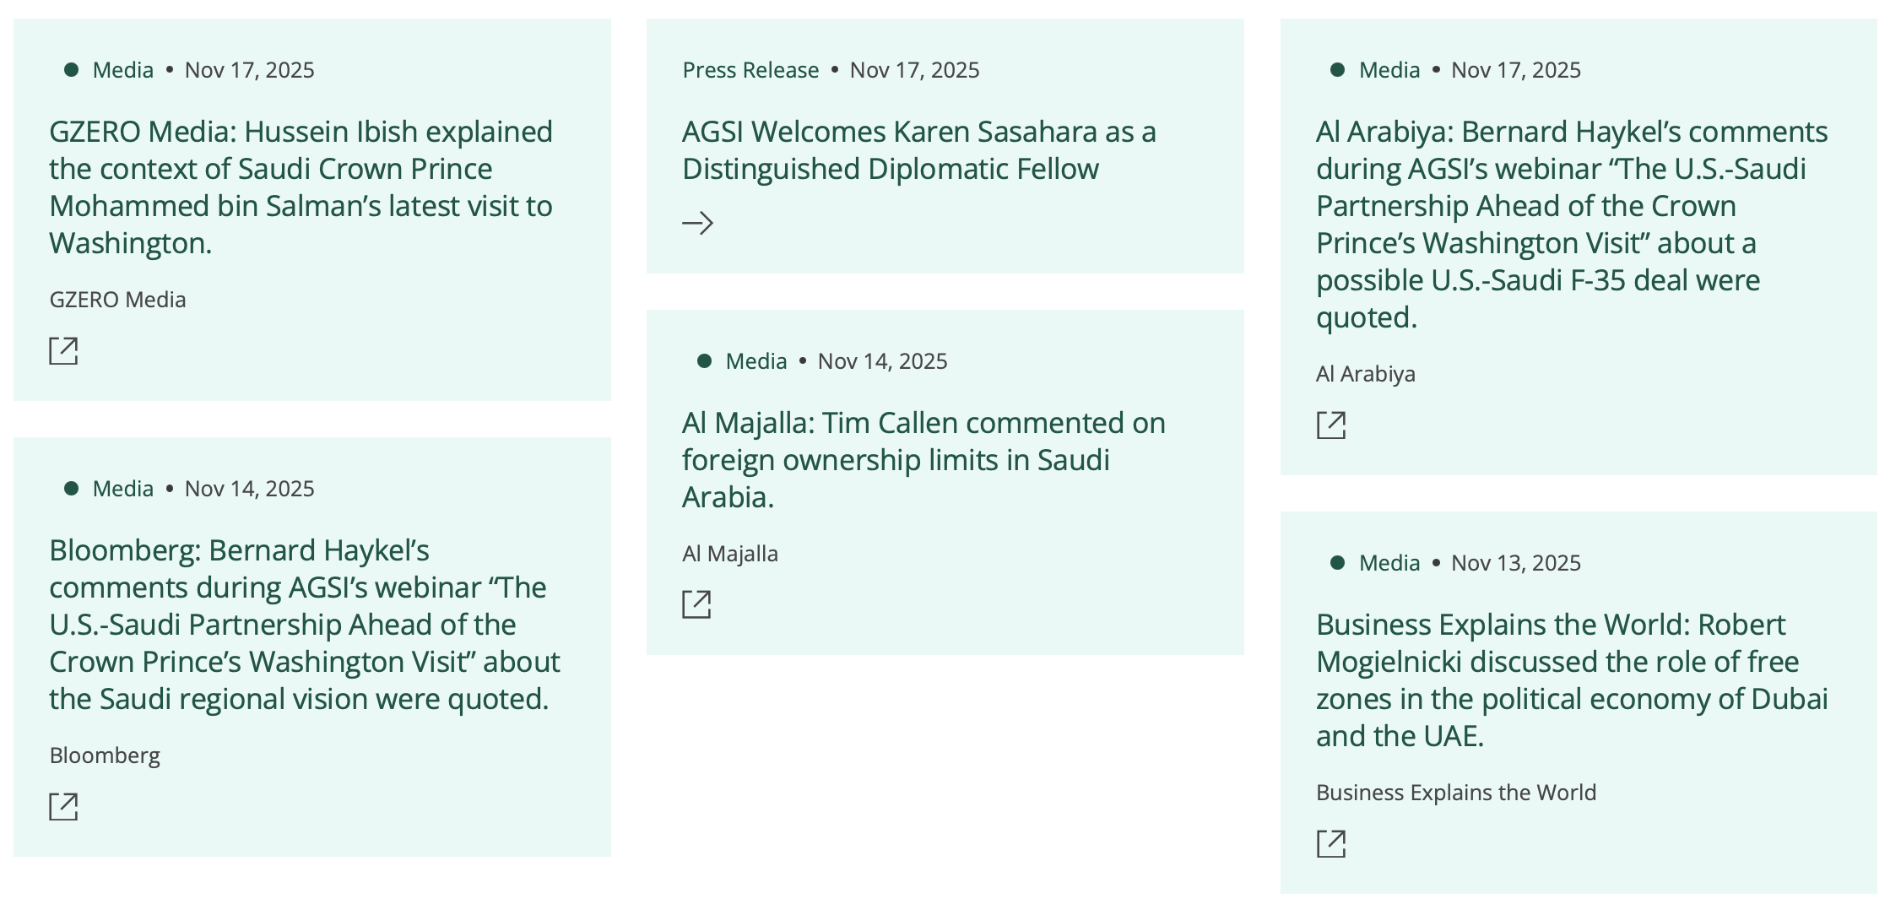Open external link icon in GZERO Media card
The height and width of the screenshot is (915, 1901).
63,350
